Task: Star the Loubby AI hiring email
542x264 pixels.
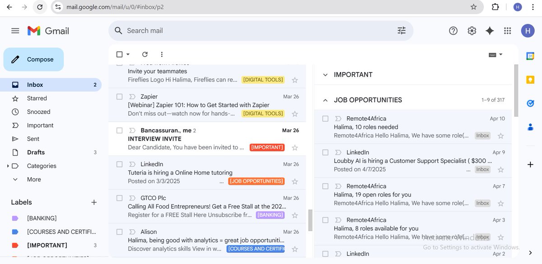Action: (500, 170)
